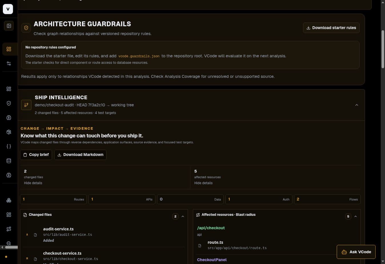The image size is (385, 264).
Task: Select the APIs stat card
Action: point(122,199)
